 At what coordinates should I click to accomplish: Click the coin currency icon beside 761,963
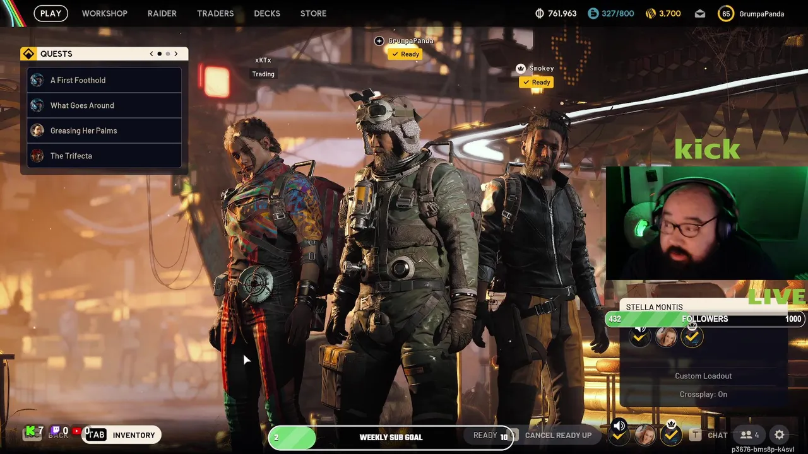click(540, 13)
